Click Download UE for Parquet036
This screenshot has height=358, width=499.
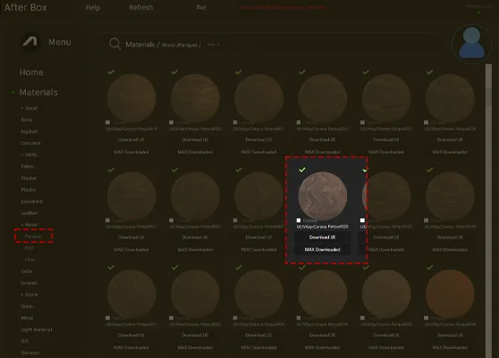(450, 335)
